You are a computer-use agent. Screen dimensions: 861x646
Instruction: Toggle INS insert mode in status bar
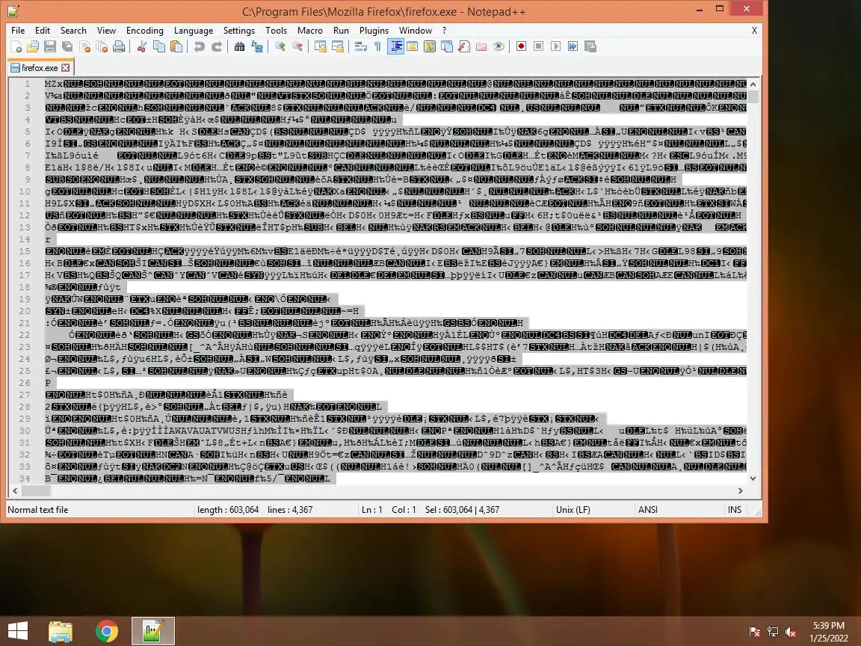734,510
